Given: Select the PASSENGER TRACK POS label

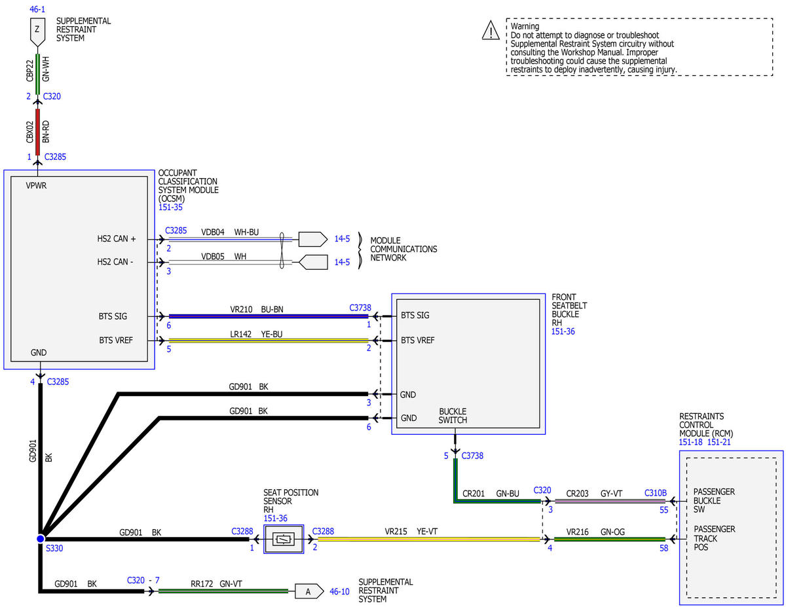Looking at the screenshot, I should tap(714, 538).
